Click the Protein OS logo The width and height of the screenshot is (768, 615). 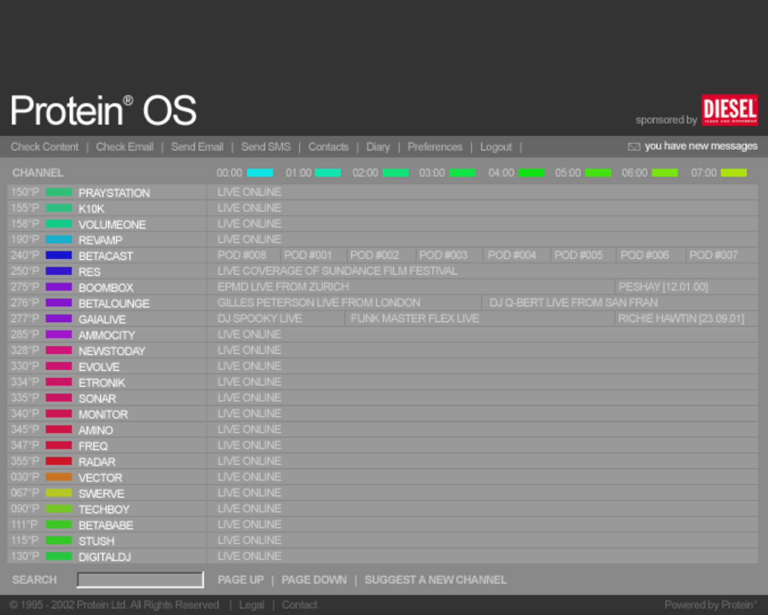[x=104, y=110]
